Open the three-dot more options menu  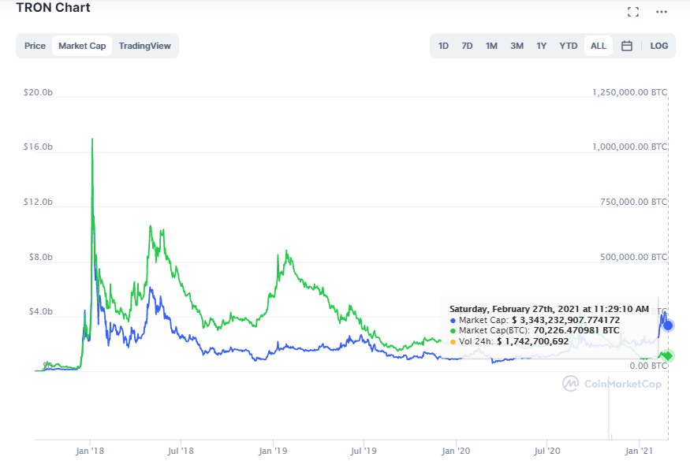tap(661, 12)
